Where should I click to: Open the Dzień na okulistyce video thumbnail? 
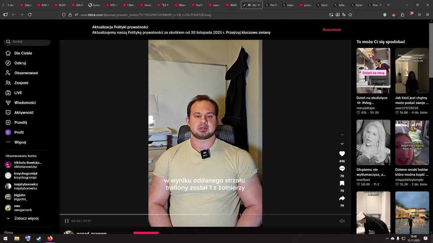tap(373, 71)
